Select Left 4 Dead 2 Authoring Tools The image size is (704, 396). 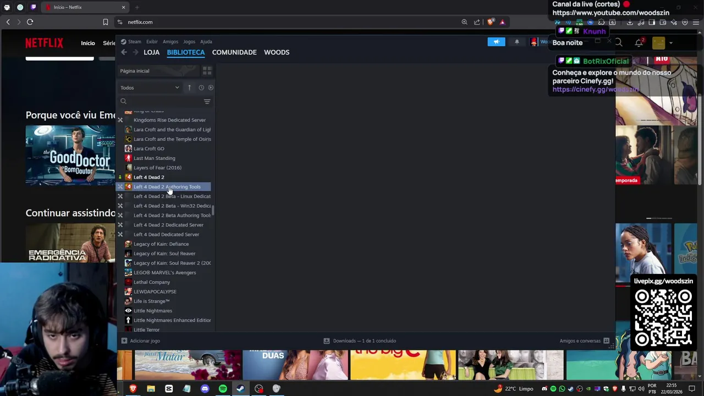tap(165, 187)
